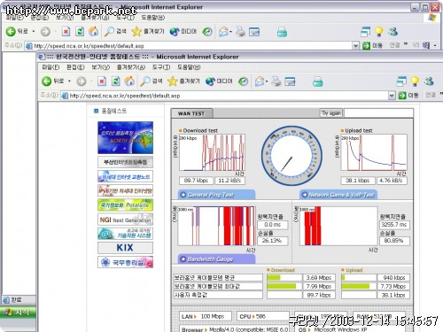This screenshot has width=443, height=332.
Task: Open Search in front IE window toolbar
Action: click(x=151, y=81)
